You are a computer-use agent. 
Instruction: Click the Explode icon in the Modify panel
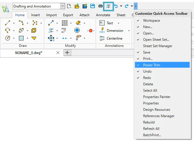coord(91,31)
